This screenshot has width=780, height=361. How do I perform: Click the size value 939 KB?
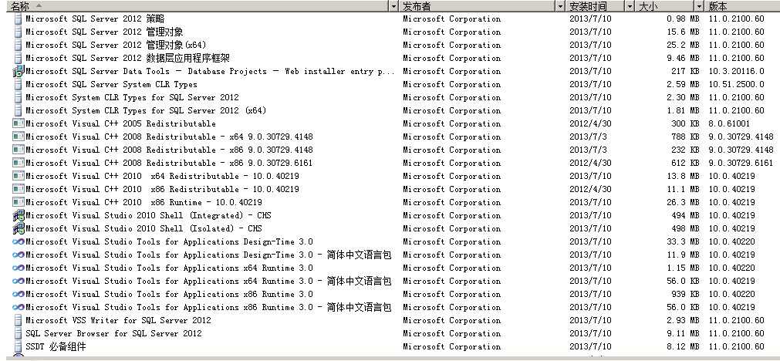tap(685, 295)
